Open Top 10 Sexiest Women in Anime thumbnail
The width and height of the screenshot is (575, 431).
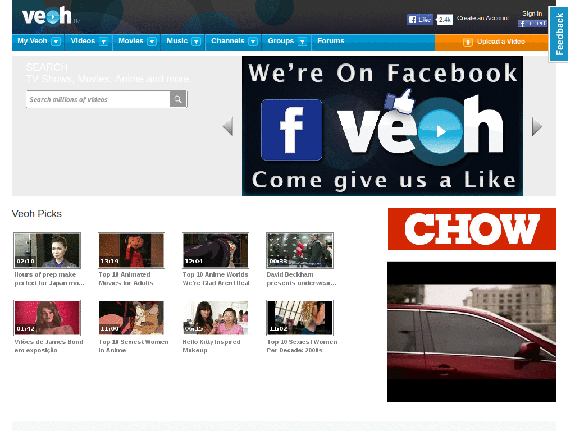tap(131, 318)
